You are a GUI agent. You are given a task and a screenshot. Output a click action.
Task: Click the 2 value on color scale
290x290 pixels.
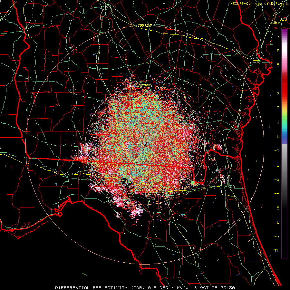tap(278, 108)
